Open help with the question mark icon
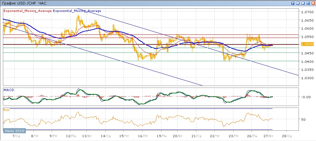The image size is (316, 141). (293, 3)
